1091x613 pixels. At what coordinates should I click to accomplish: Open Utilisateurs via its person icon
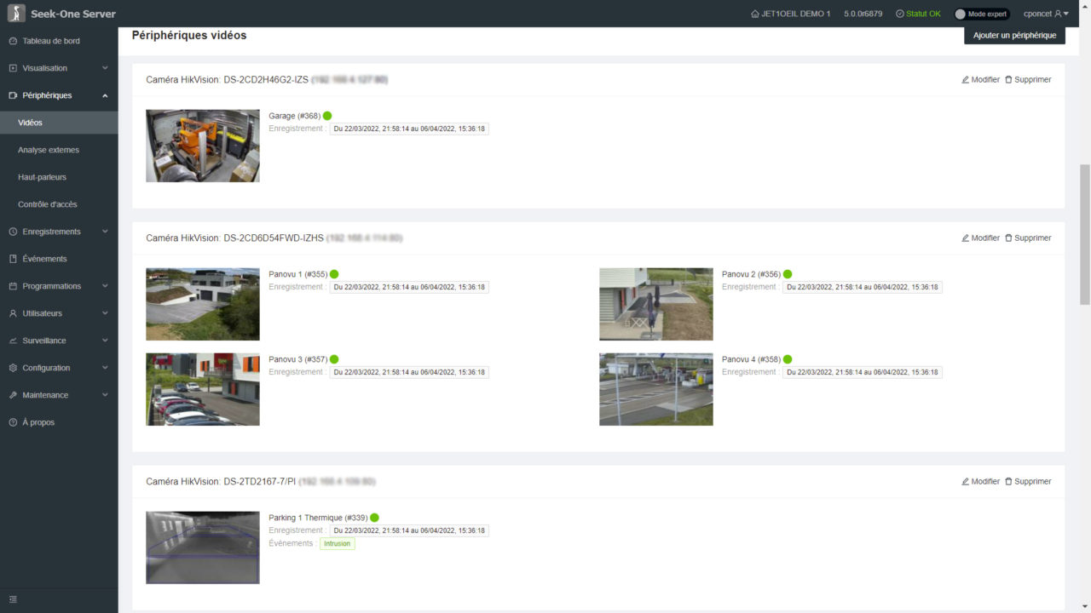[12, 312]
